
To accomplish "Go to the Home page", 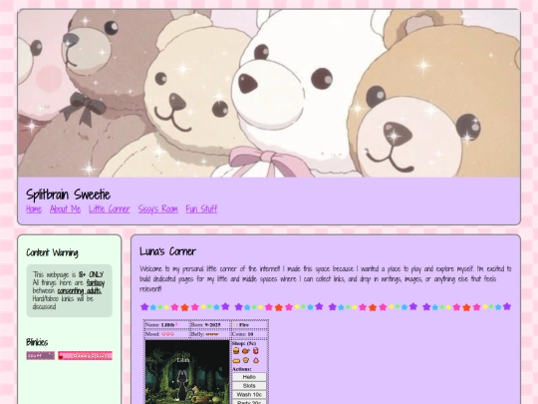I will [x=34, y=208].
